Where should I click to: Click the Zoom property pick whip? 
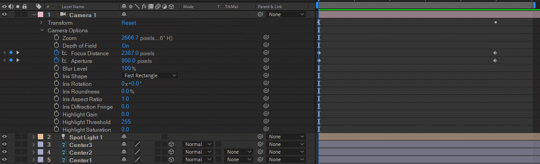[266, 38]
